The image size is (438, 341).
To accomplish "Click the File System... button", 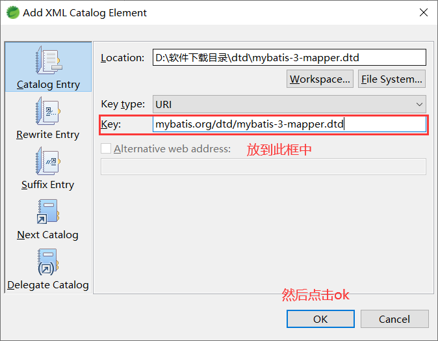I will point(392,79).
